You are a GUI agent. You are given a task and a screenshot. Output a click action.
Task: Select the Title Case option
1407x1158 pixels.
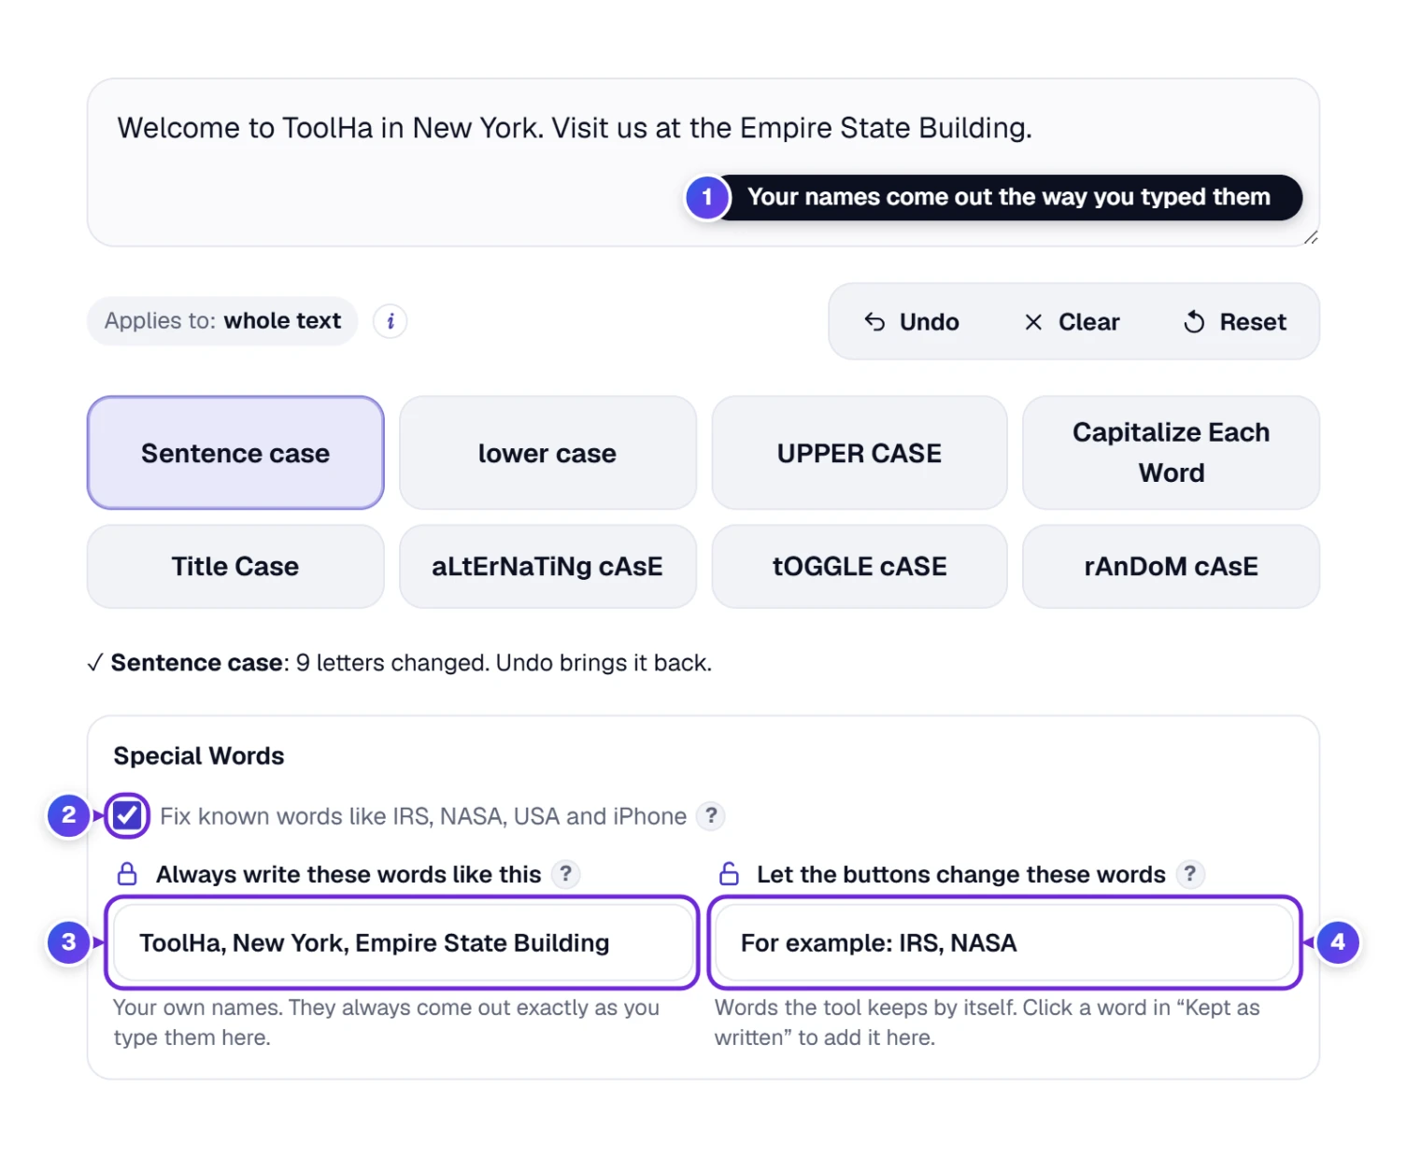click(x=235, y=567)
